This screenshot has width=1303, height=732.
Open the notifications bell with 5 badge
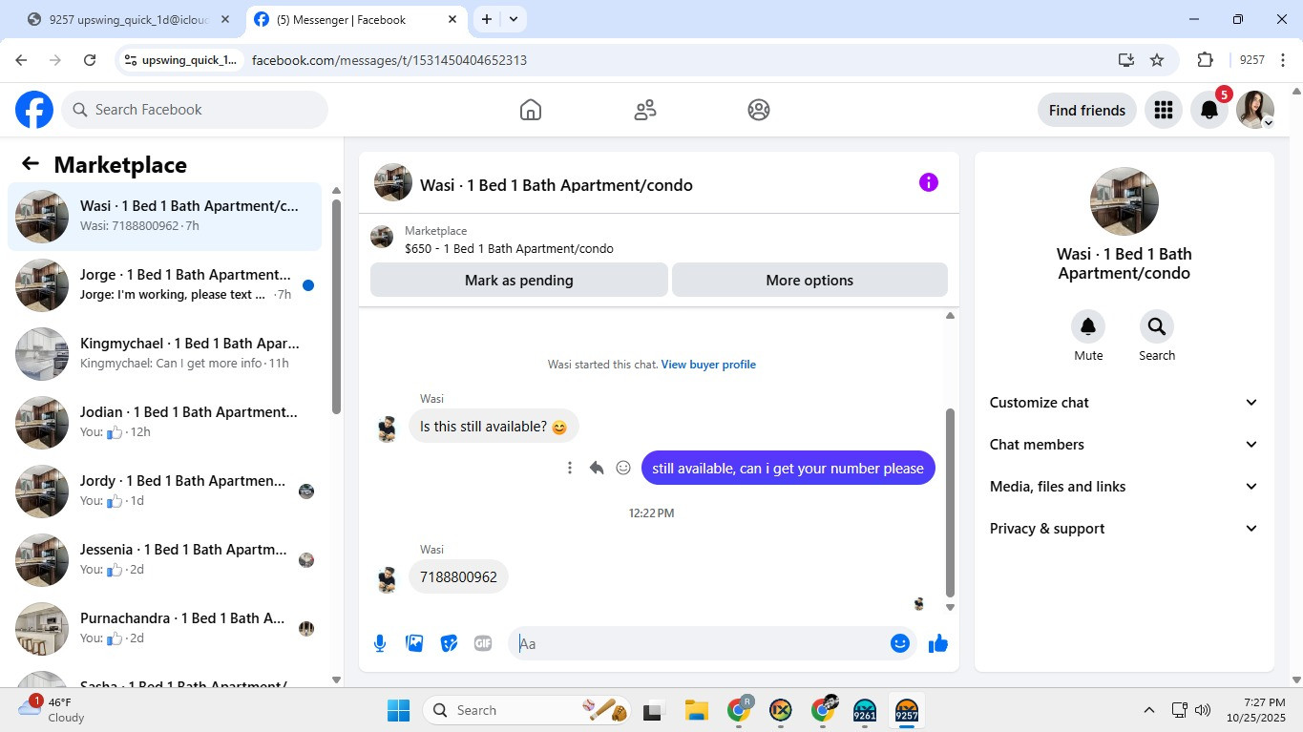pos(1209,110)
